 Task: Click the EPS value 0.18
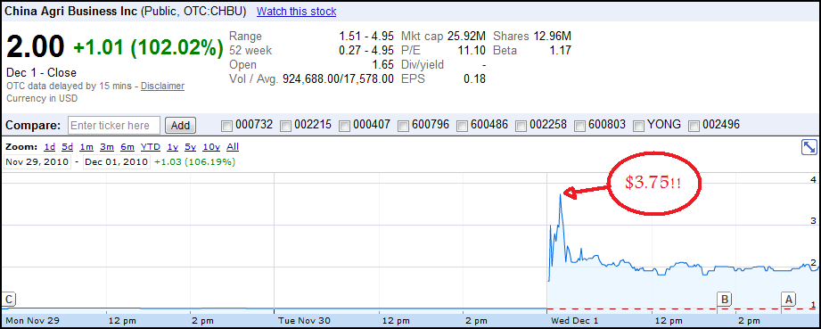click(475, 79)
